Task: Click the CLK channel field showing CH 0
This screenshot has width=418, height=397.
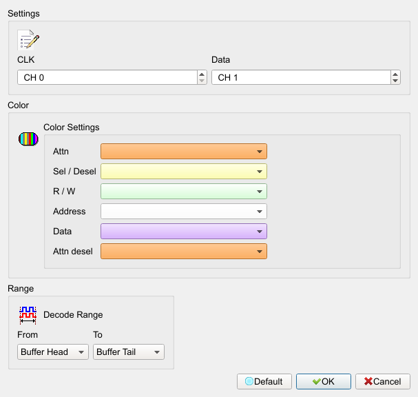Action: (x=107, y=77)
